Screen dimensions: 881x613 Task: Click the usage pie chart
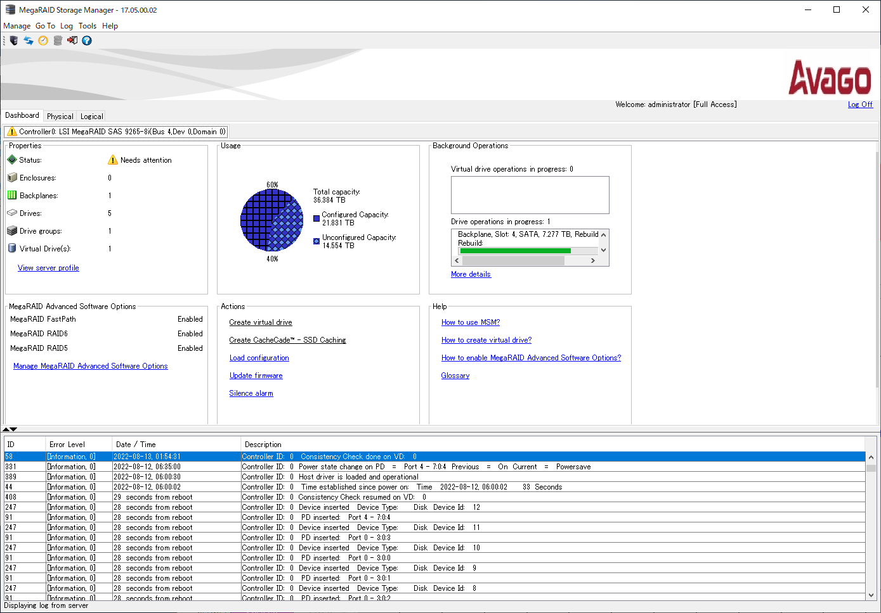(272, 221)
